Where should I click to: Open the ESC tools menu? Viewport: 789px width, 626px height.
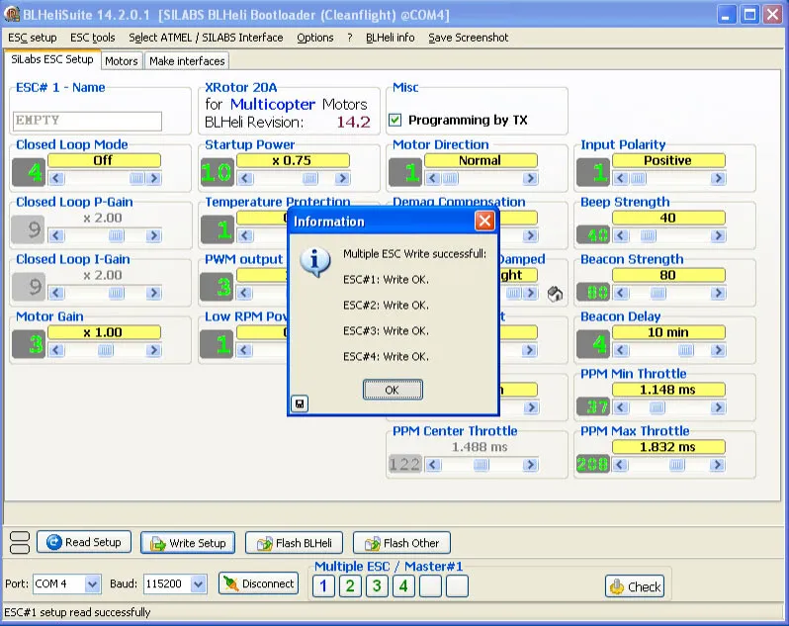[92, 38]
